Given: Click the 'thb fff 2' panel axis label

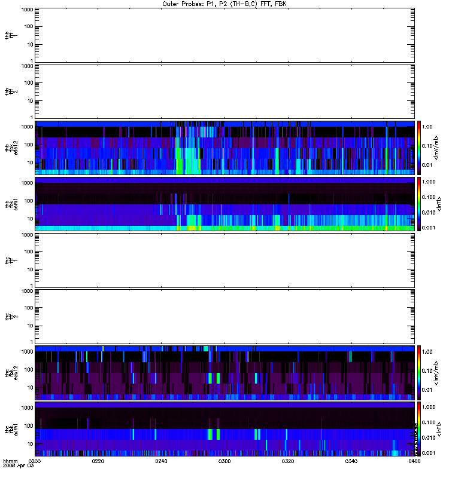Looking at the screenshot, I should pos(11,91).
